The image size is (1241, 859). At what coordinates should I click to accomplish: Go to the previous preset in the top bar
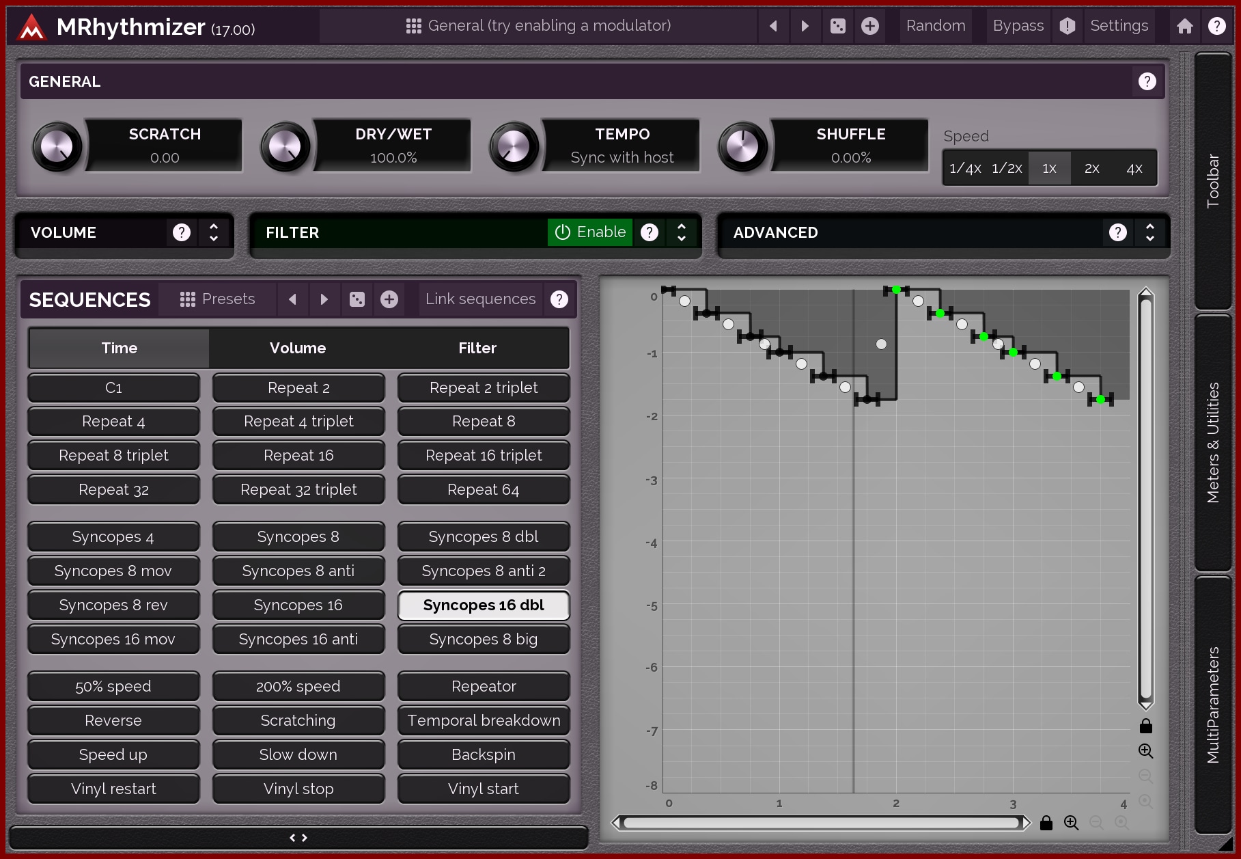point(773,26)
